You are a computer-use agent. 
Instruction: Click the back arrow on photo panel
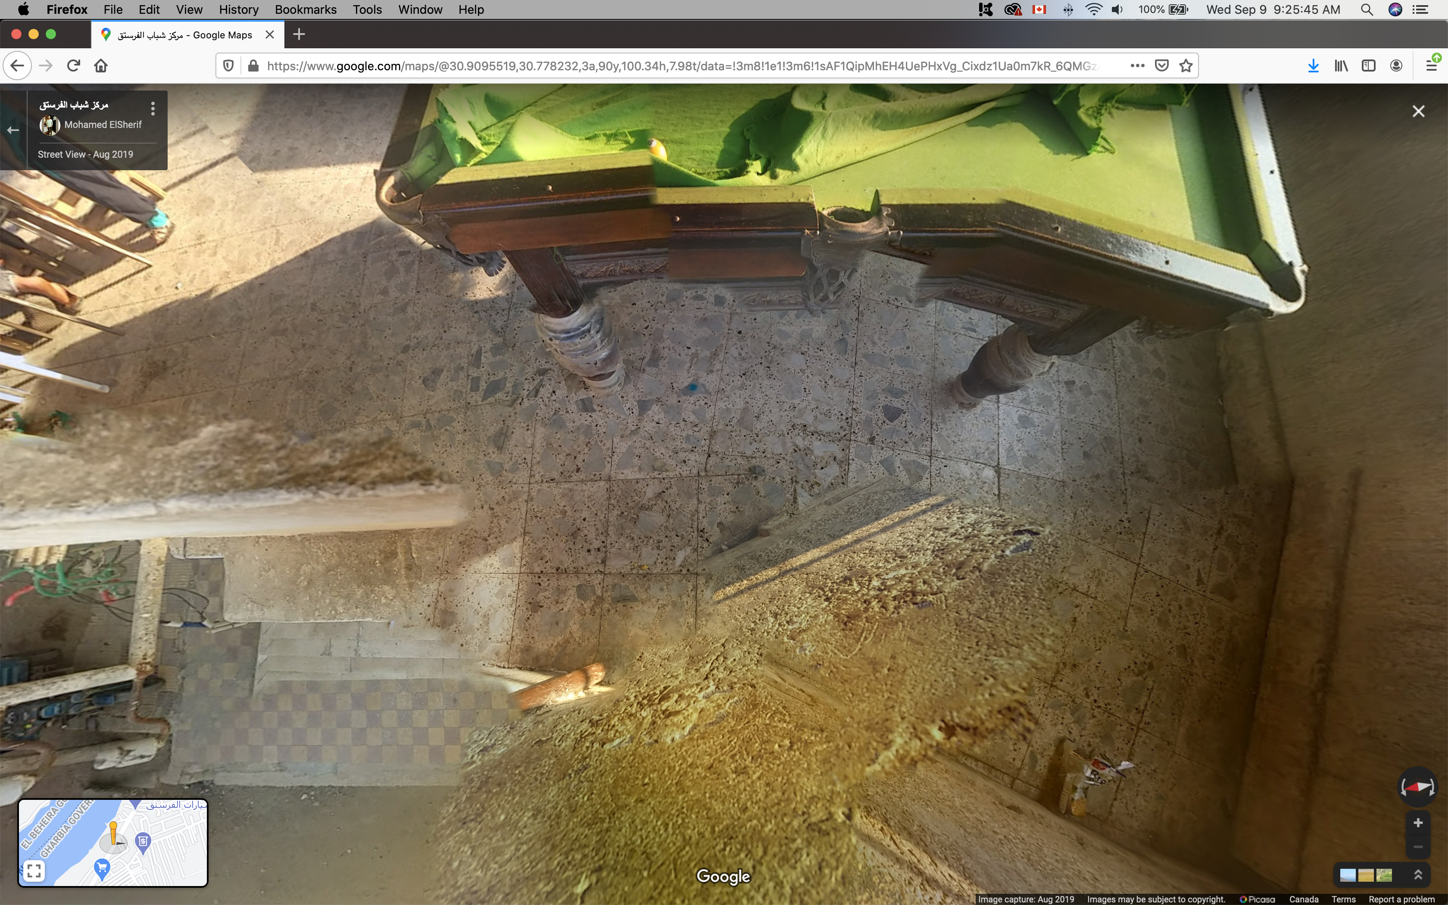point(13,130)
